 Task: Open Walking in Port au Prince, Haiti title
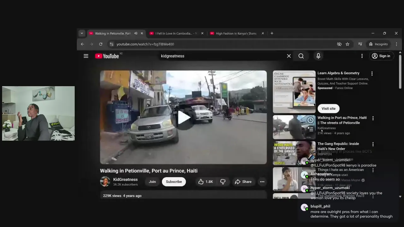click(x=342, y=120)
